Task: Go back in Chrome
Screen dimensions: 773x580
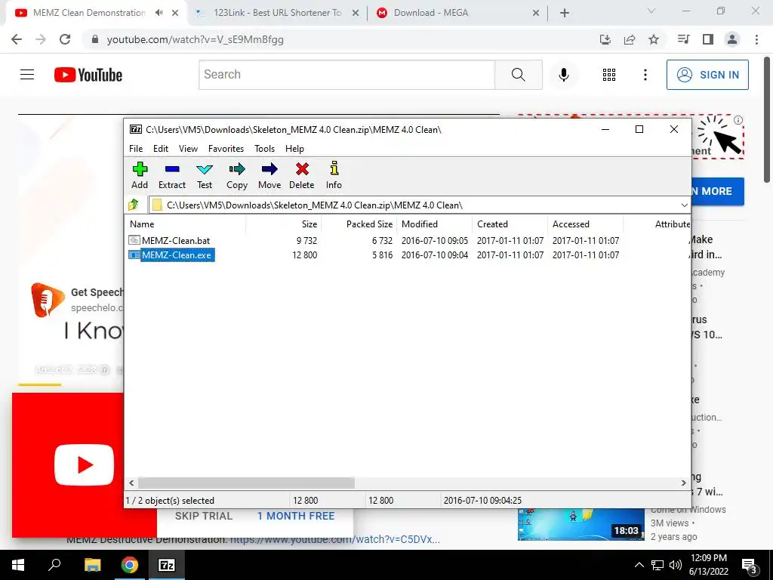Action: coord(17,39)
